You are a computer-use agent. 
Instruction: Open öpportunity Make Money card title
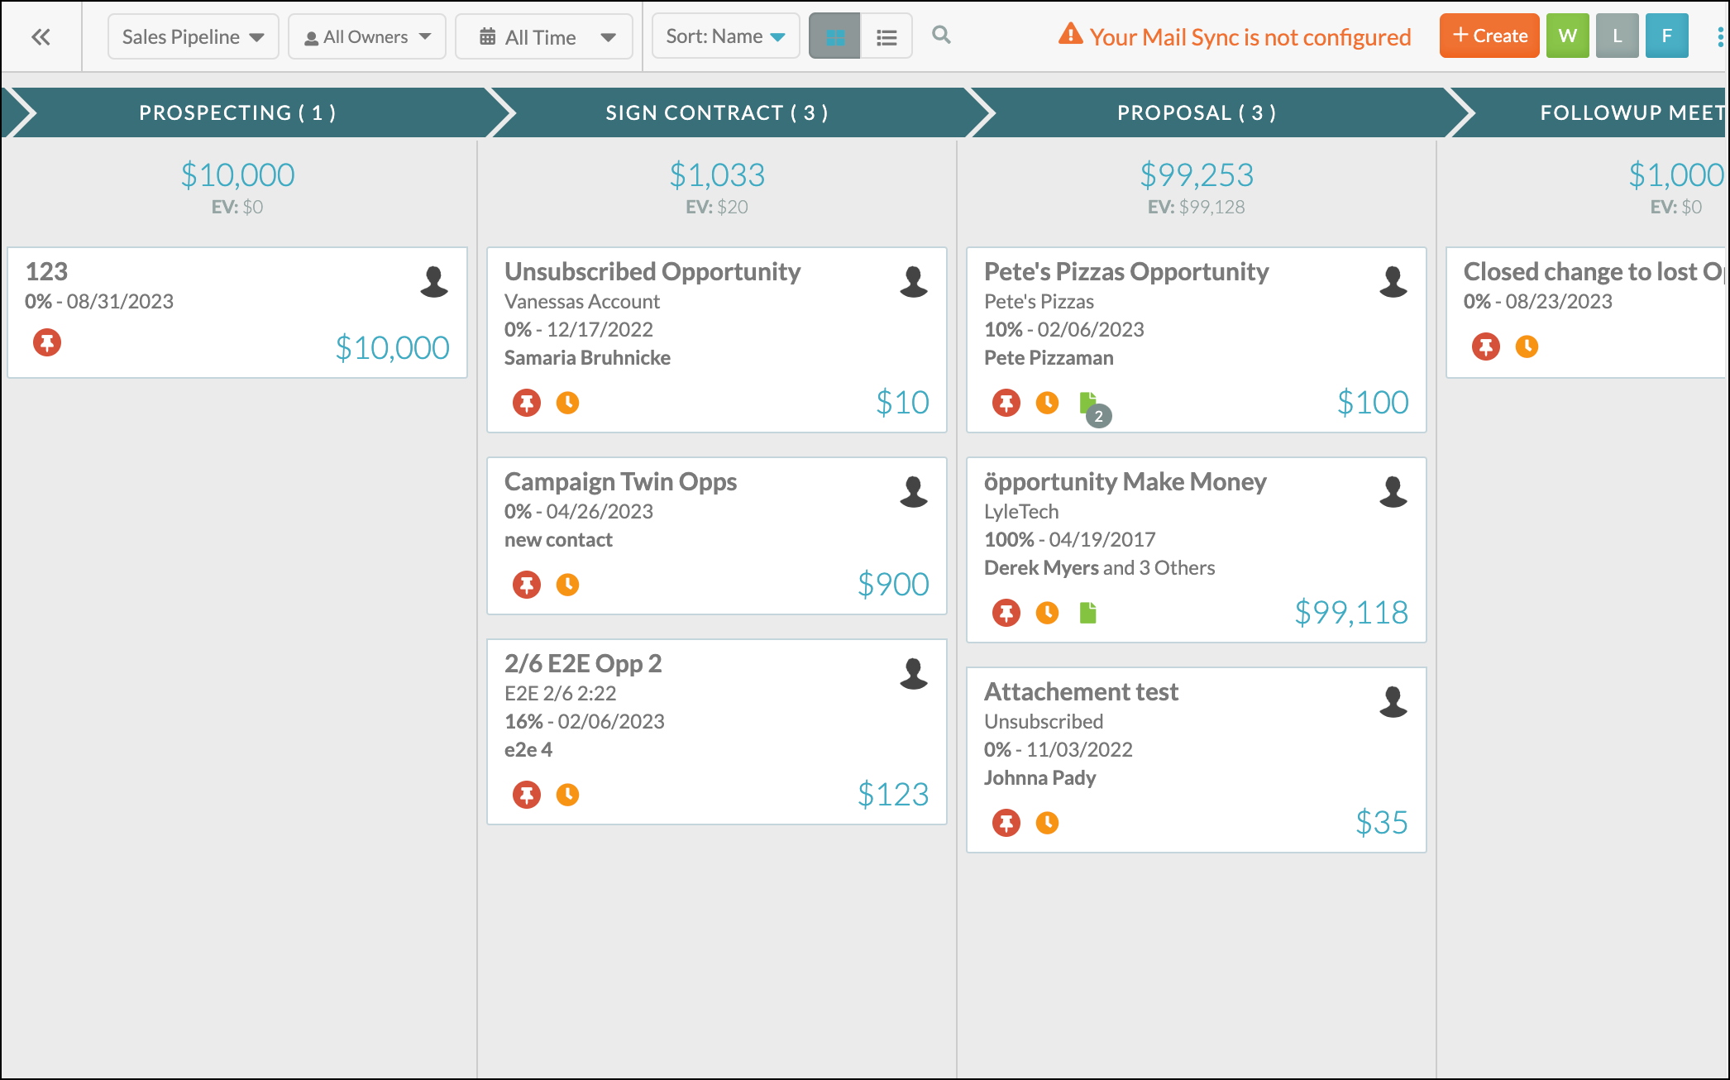coord(1125,481)
